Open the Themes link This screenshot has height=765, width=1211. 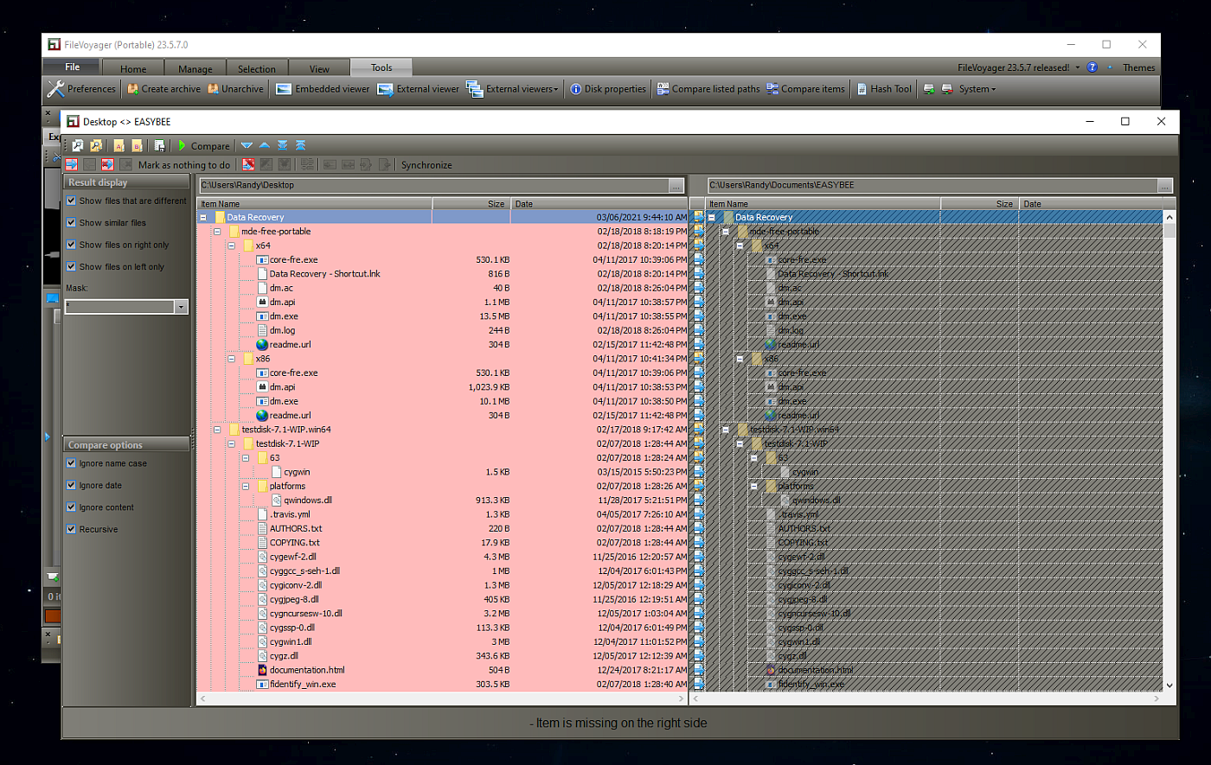tap(1138, 67)
